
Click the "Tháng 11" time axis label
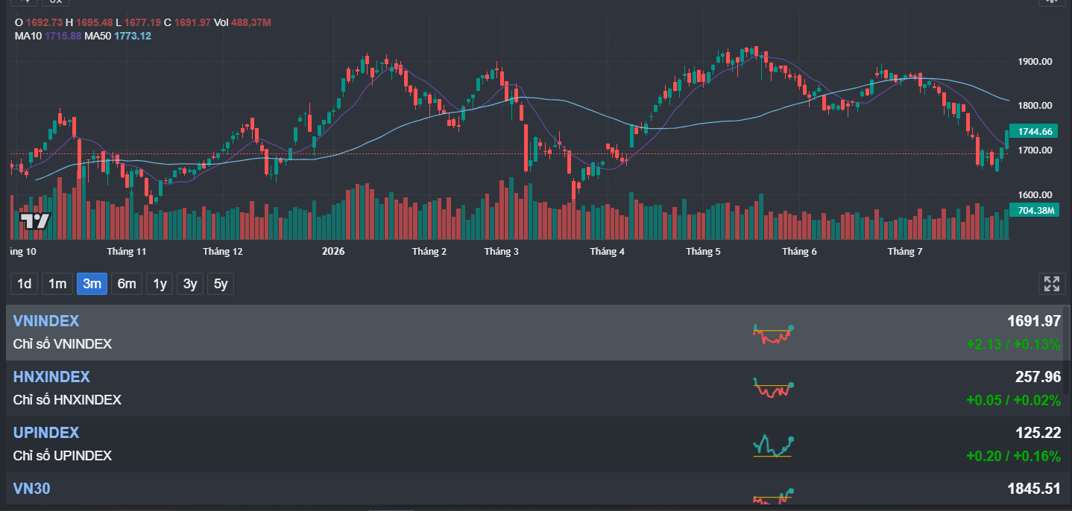[127, 252]
